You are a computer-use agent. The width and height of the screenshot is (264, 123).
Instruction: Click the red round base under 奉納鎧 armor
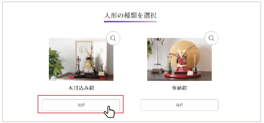tap(182, 74)
